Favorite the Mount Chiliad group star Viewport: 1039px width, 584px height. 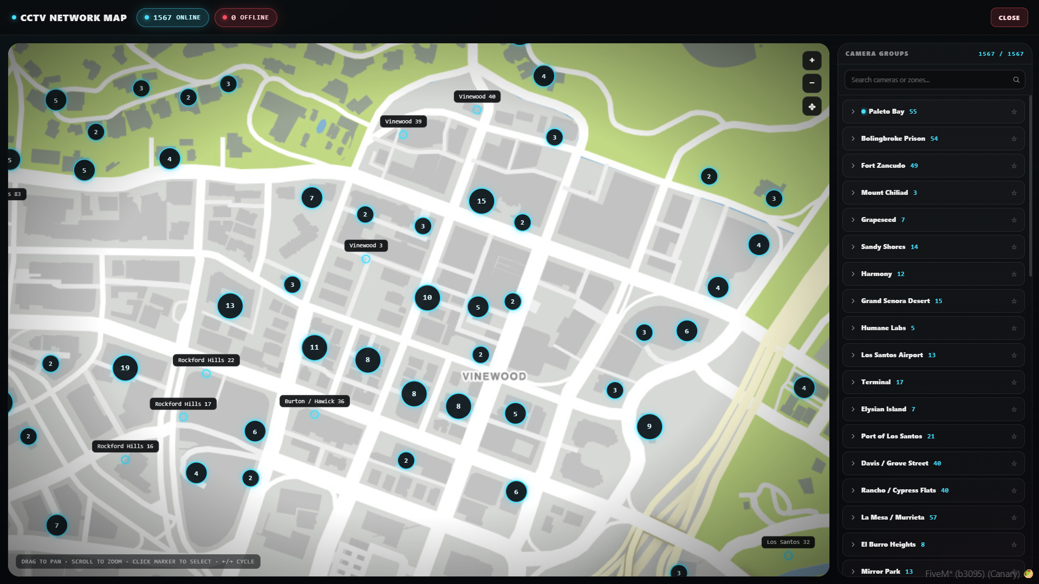tap(1014, 193)
